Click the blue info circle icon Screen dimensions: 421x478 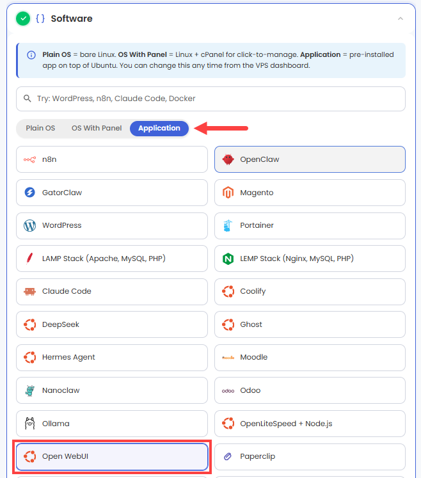pyautogui.click(x=31, y=55)
